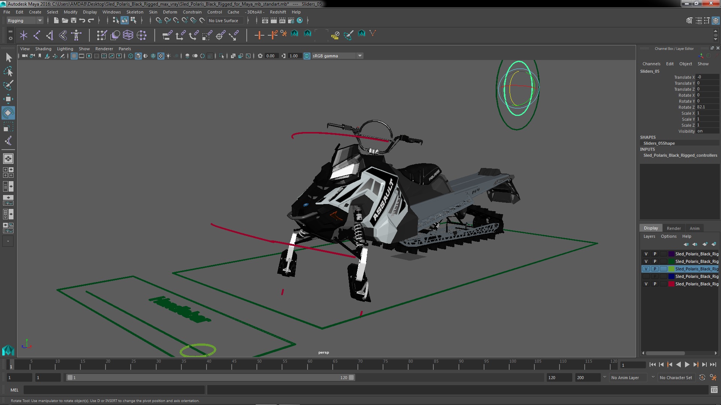Click the MEL command input field
The image size is (721, 405).
click(x=114, y=390)
